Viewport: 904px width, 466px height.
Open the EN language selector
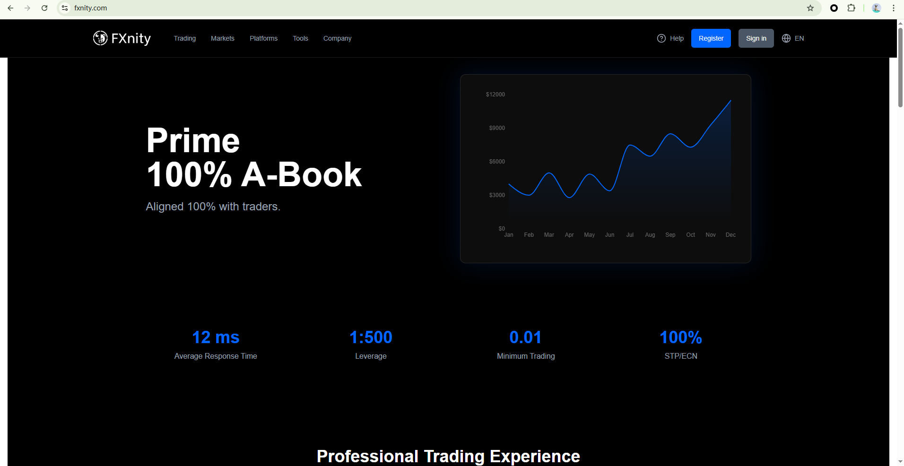pos(793,38)
